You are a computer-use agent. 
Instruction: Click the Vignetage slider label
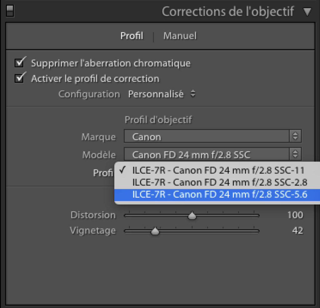(92, 231)
